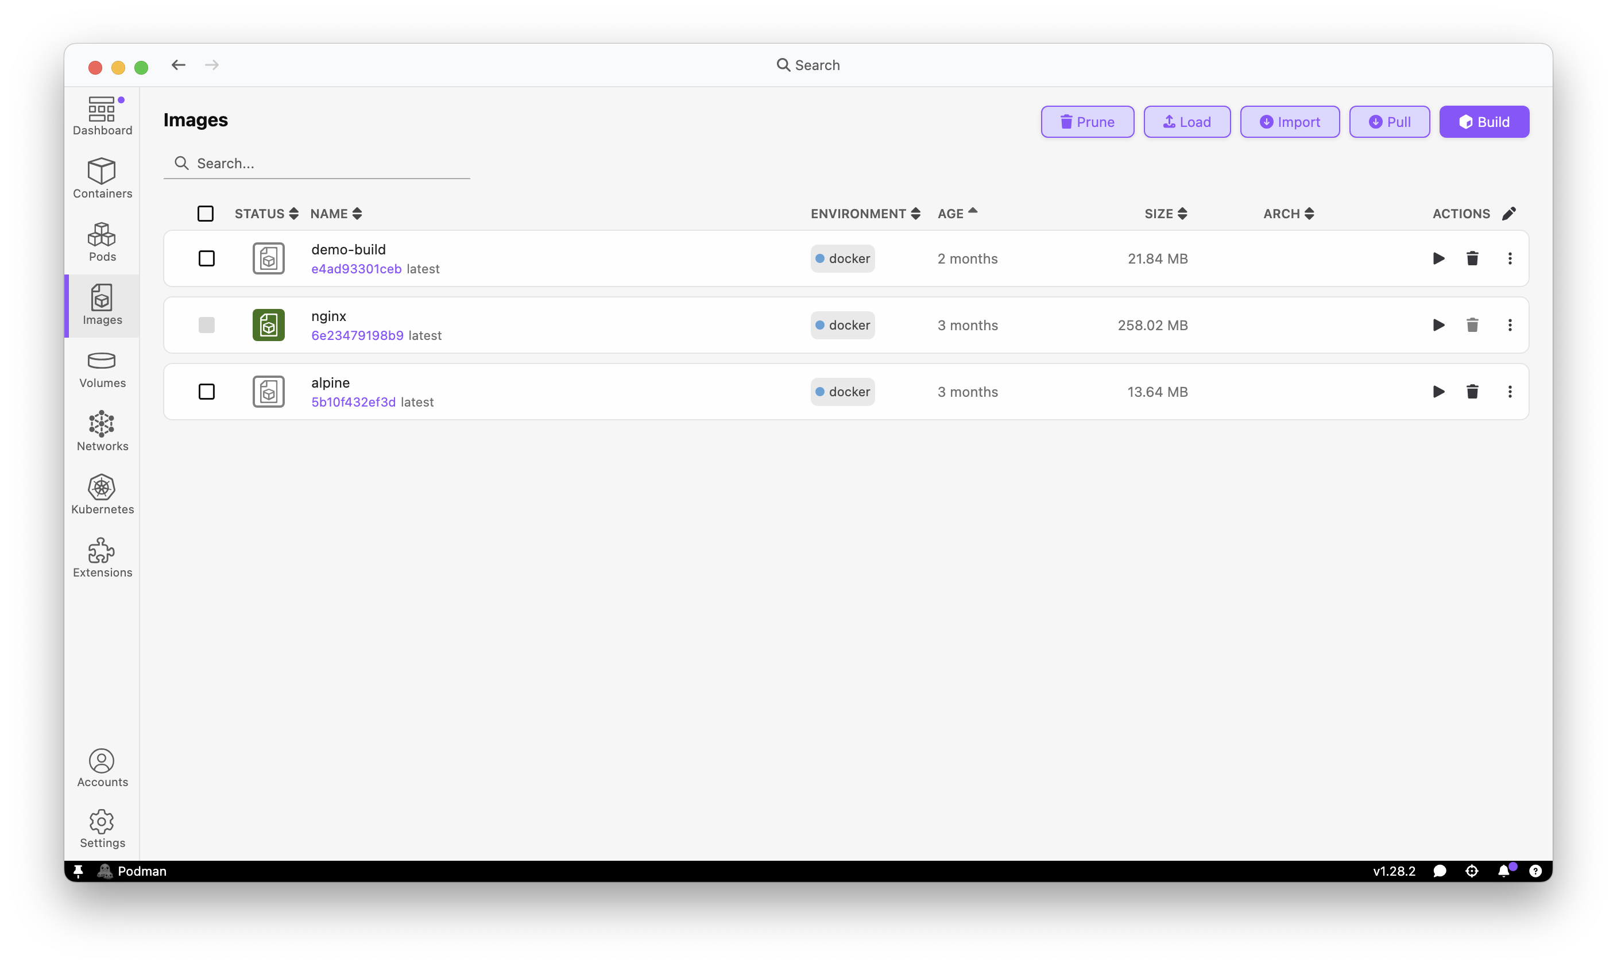
Task: Click the 2 months age value
Action: pos(968,259)
